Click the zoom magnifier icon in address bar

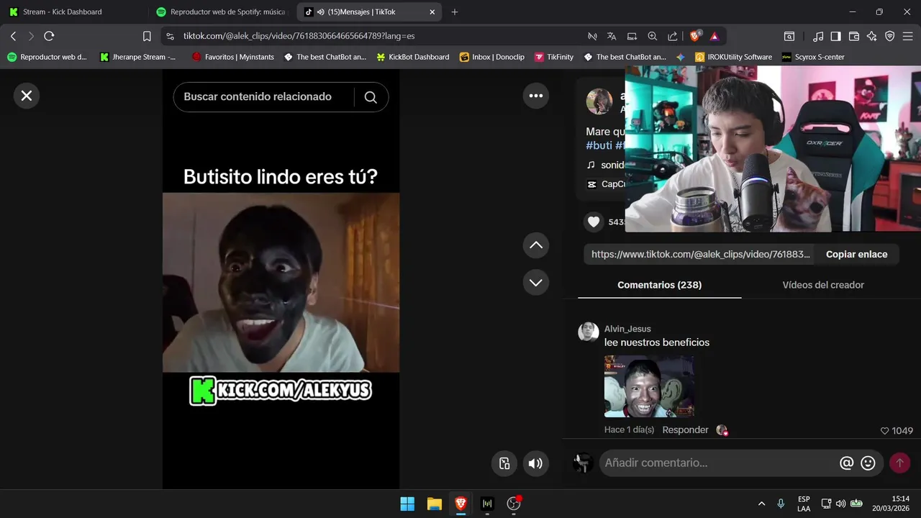(653, 36)
